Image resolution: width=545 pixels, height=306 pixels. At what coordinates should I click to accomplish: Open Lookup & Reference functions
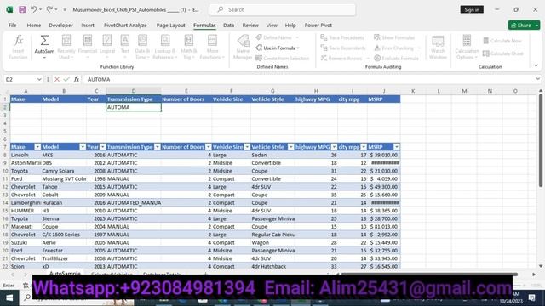coord(164,47)
